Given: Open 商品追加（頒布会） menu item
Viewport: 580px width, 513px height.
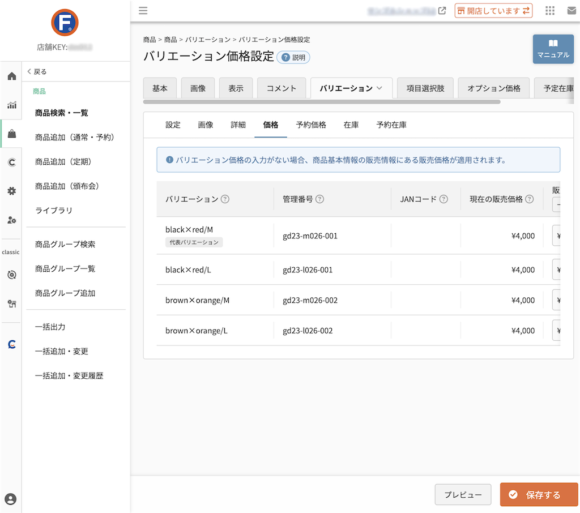Looking at the screenshot, I should (x=67, y=186).
